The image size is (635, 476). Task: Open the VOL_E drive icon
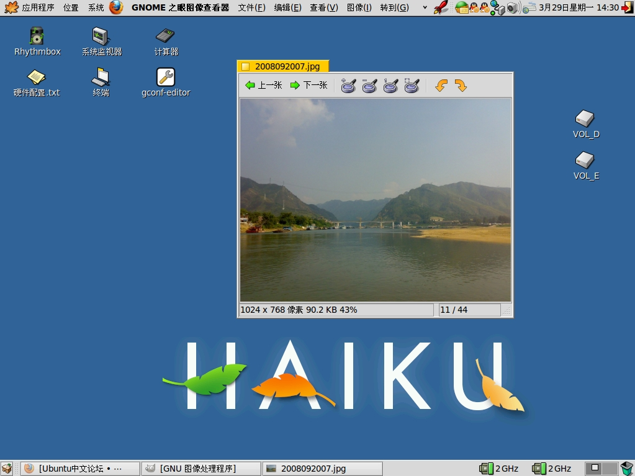click(585, 165)
